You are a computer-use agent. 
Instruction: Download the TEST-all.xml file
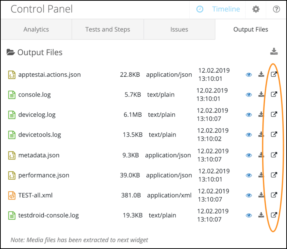pos(261,195)
